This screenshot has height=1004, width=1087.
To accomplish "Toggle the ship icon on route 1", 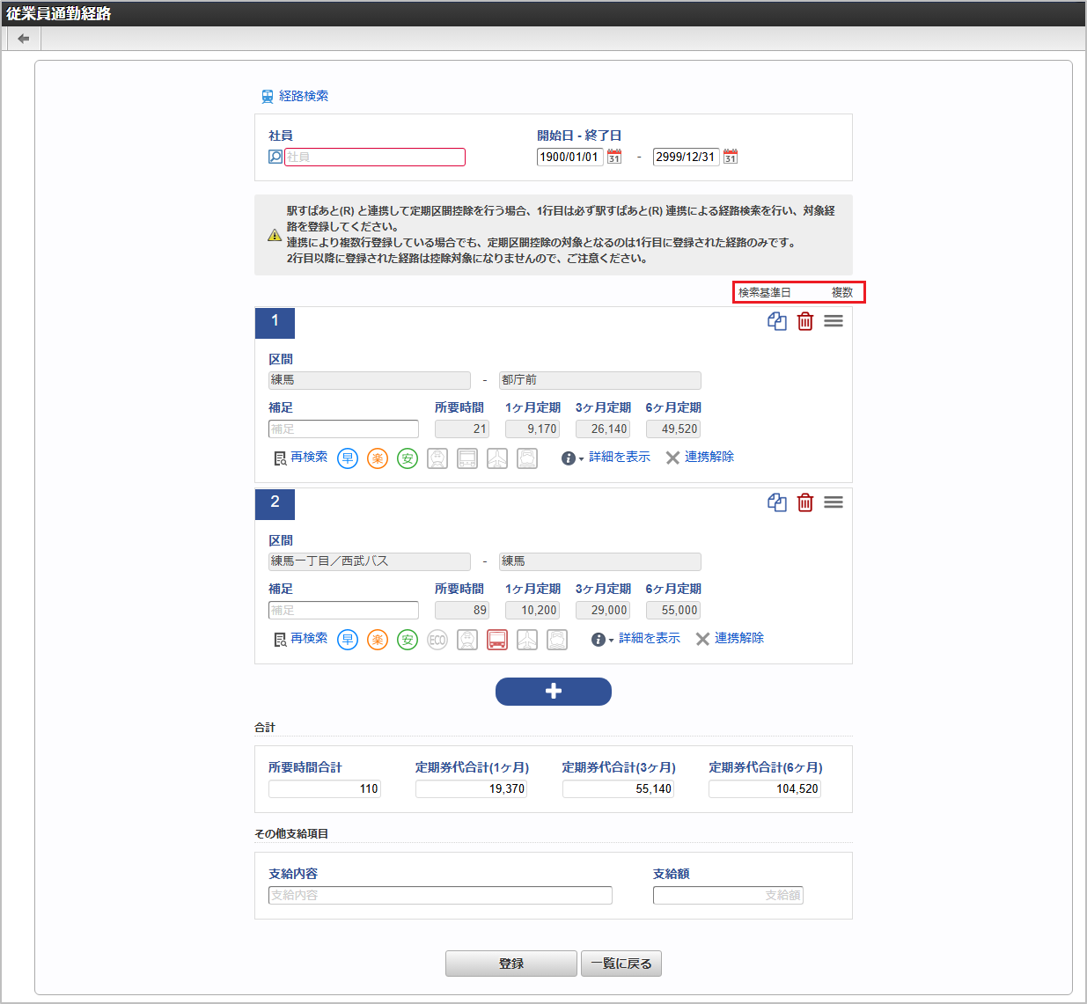I will click(x=527, y=458).
